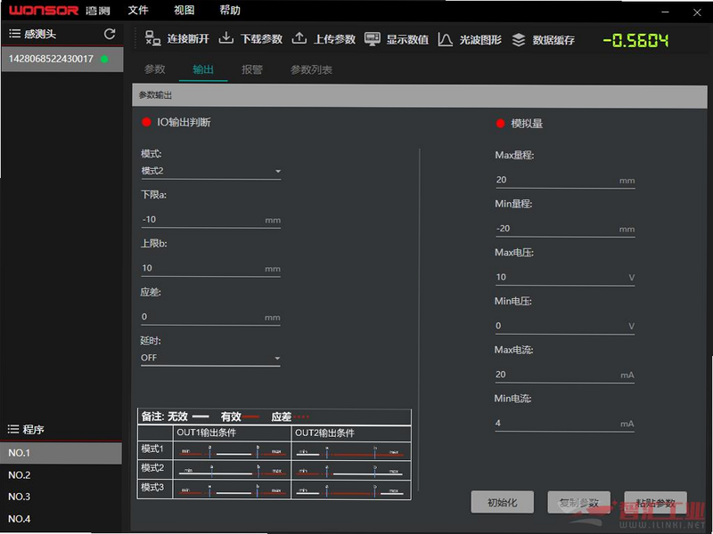The height and width of the screenshot is (534, 713).
Task: Select program NO.2
Action: [61, 475]
